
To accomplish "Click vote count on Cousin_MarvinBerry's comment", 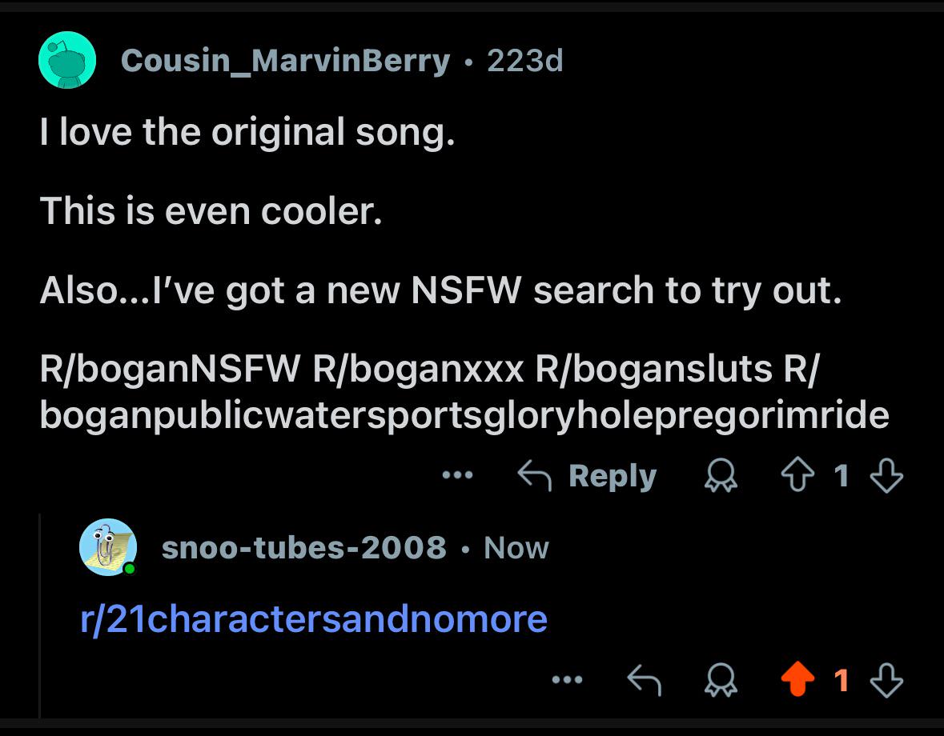I will [842, 476].
